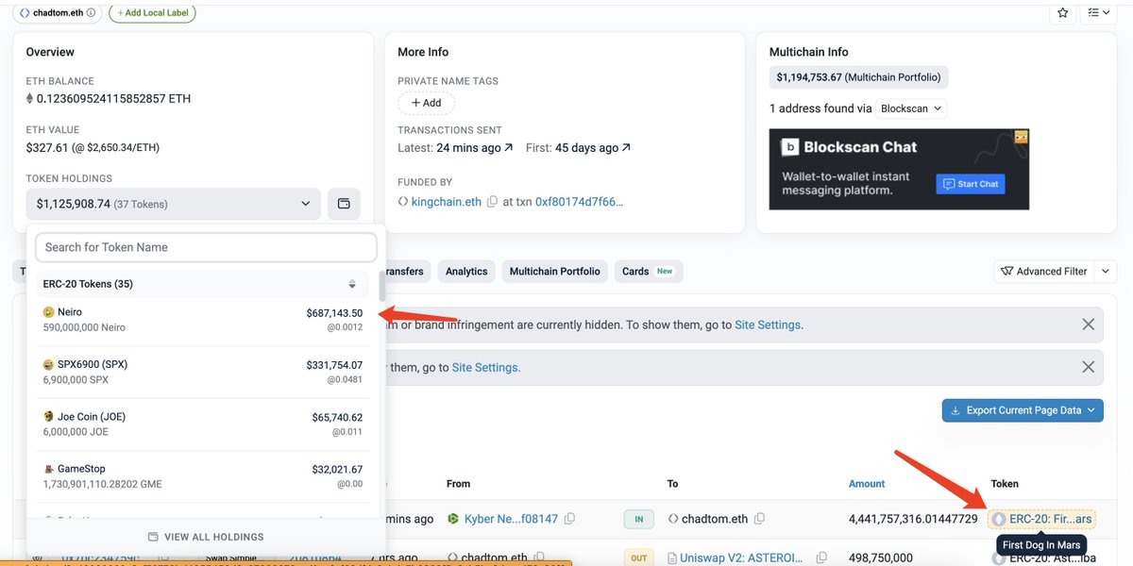Click the chadtom.eth recipient in the IN row
Viewport: 1133px width, 566px height.
[x=714, y=519]
